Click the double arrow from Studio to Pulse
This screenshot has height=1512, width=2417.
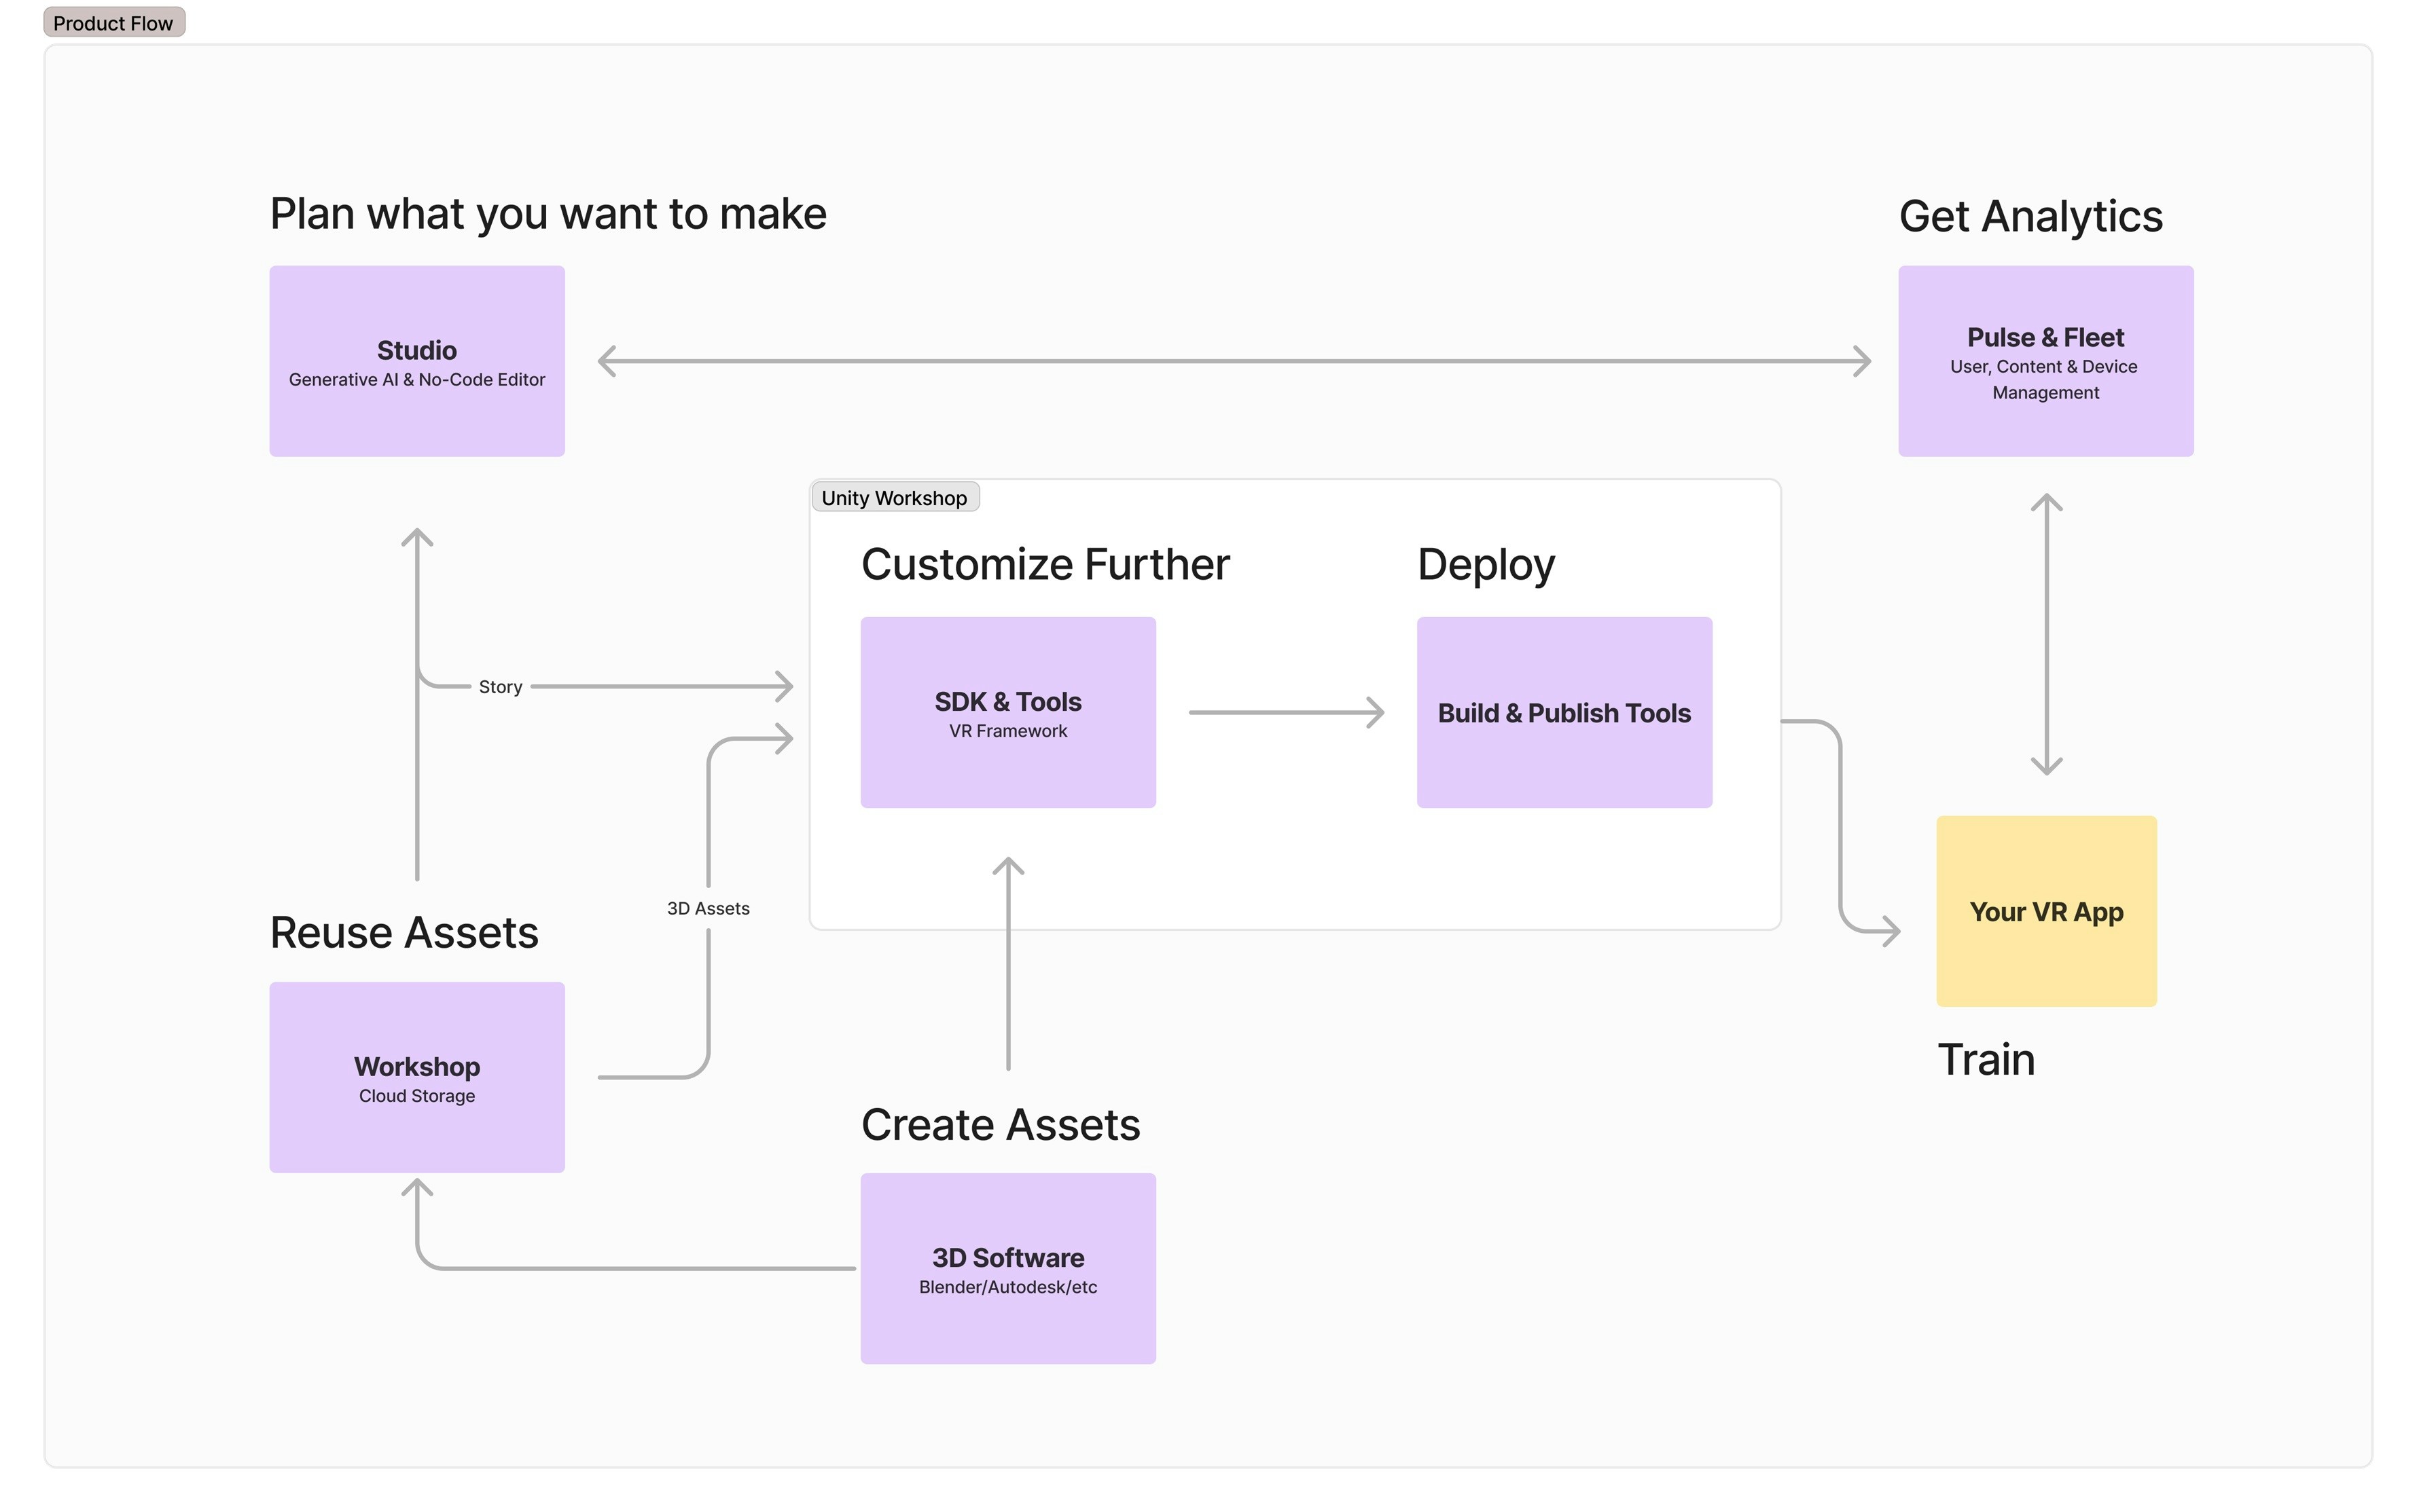(1232, 361)
